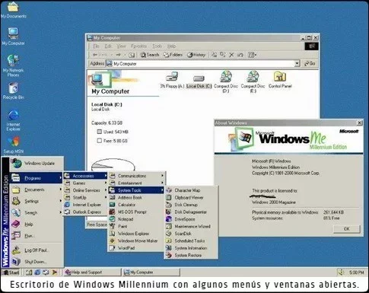Screen dimensions: 369x293
Task: Switch to My Computer taskbar button
Action: click(x=151, y=272)
